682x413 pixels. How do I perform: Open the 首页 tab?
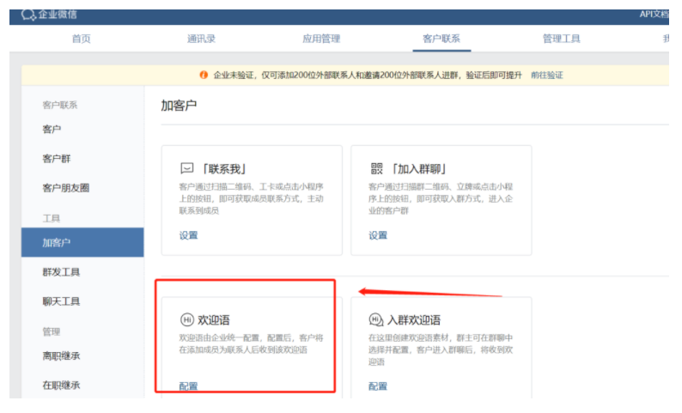[82, 39]
